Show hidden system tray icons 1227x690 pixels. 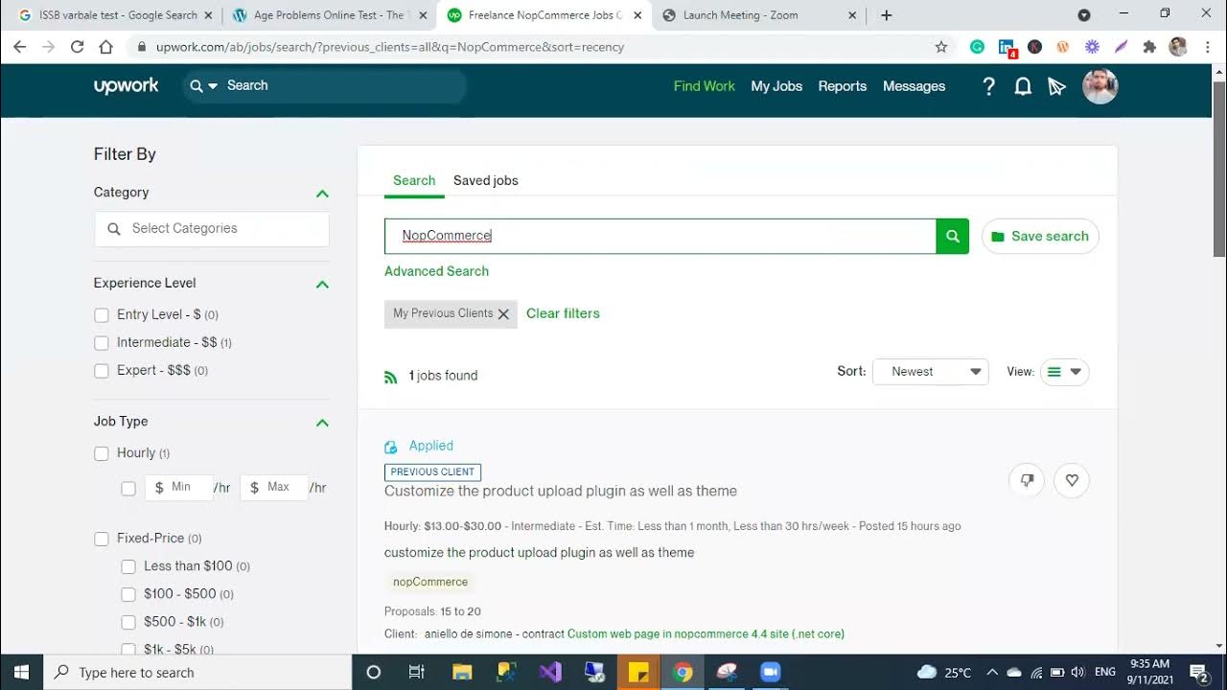[992, 672]
